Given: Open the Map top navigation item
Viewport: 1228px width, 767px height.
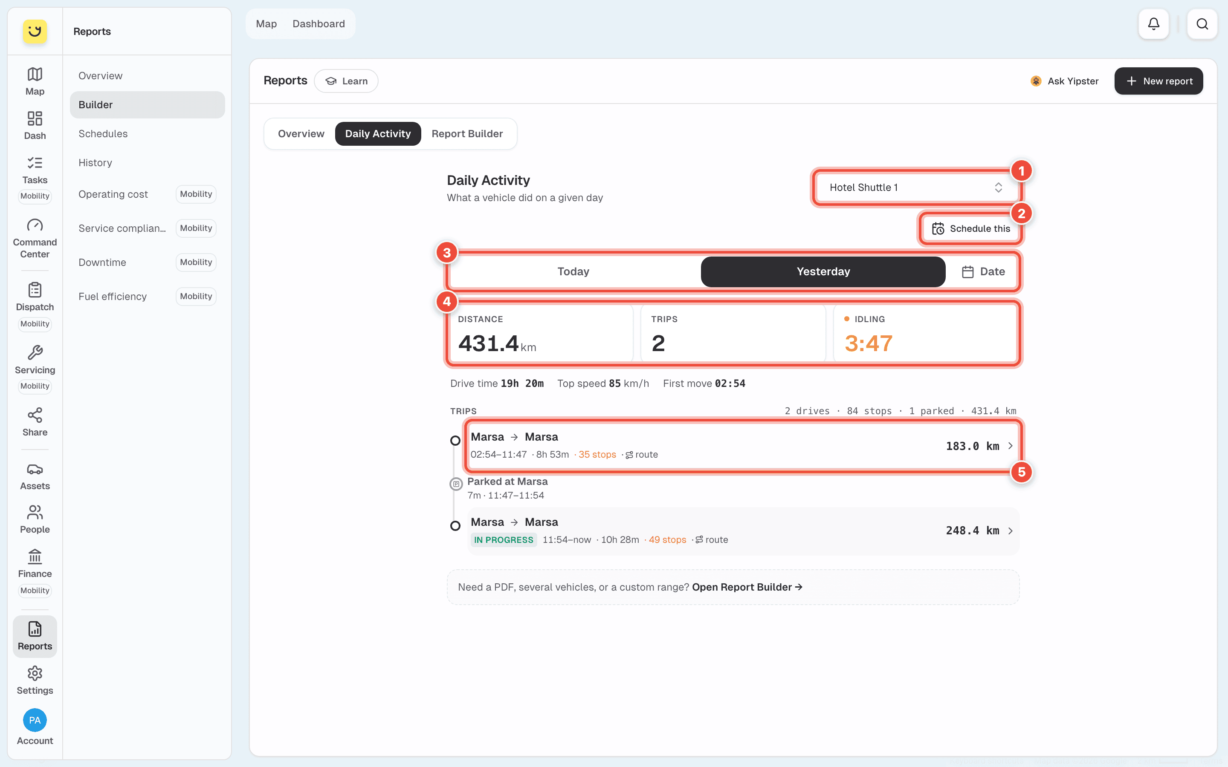Looking at the screenshot, I should pyautogui.click(x=266, y=23).
